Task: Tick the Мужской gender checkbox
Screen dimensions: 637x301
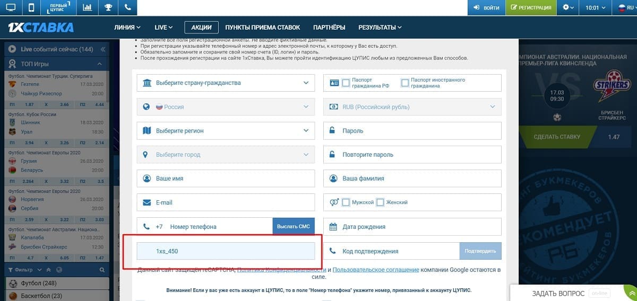Action: pos(346,202)
